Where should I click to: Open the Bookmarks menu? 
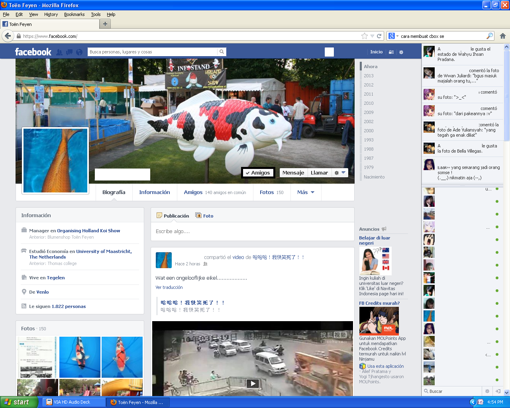(x=74, y=14)
